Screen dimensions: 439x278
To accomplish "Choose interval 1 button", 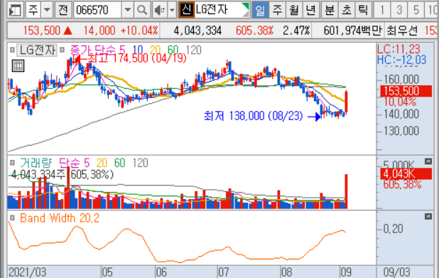I will click(x=382, y=10).
